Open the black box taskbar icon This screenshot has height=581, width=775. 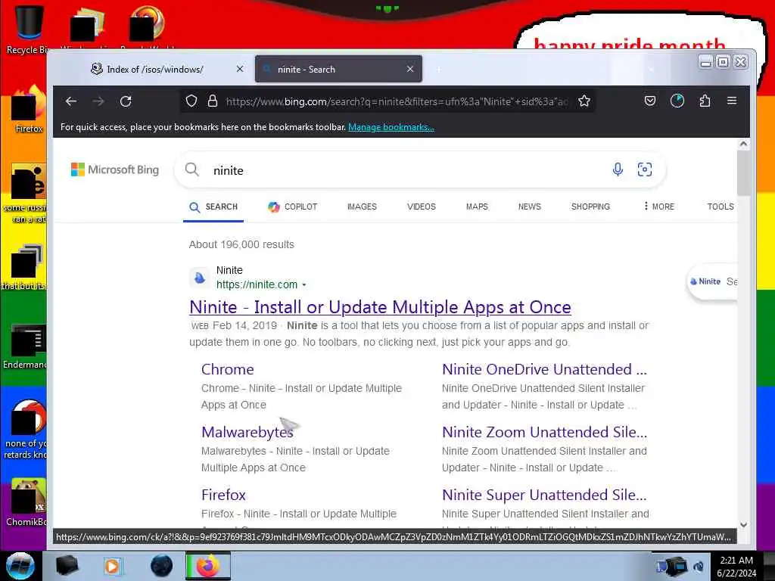click(x=67, y=566)
